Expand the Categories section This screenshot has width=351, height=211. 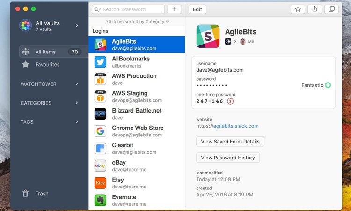click(49, 103)
